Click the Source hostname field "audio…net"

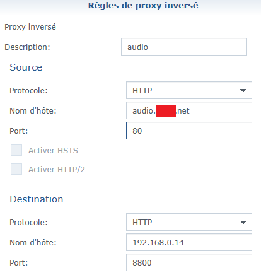coord(189,110)
